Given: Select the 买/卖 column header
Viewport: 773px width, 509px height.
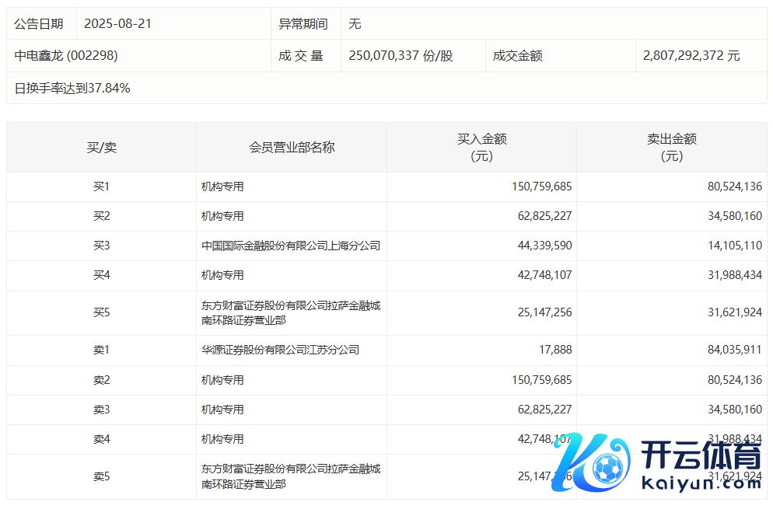Looking at the screenshot, I should pos(101,147).
